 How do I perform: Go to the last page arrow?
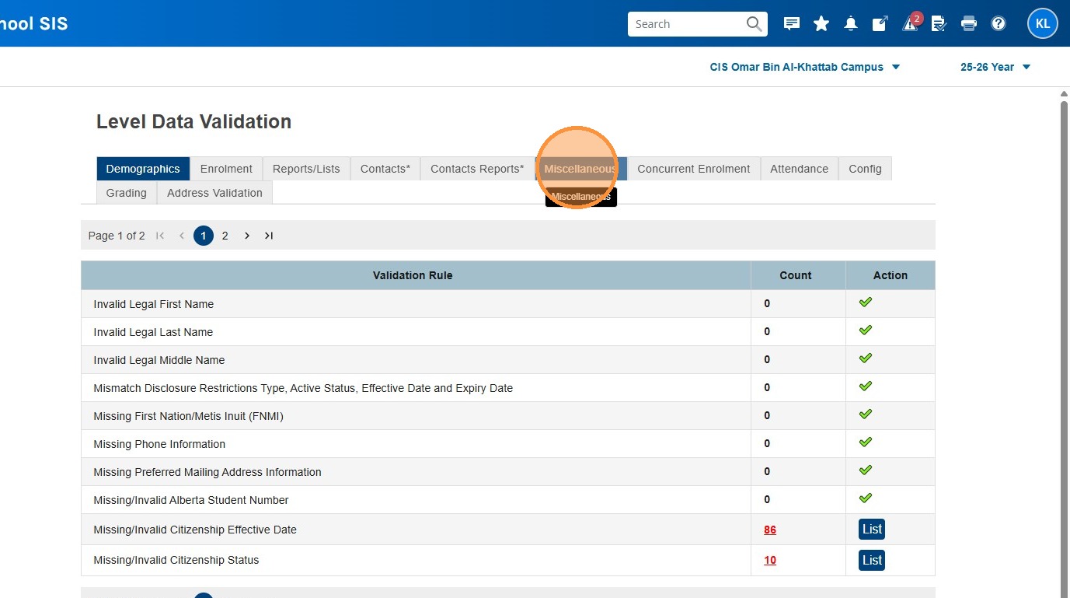[x=269, y=236]
